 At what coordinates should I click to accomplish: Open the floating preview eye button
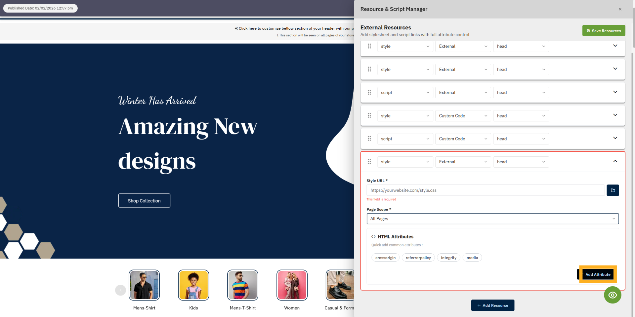613,295
